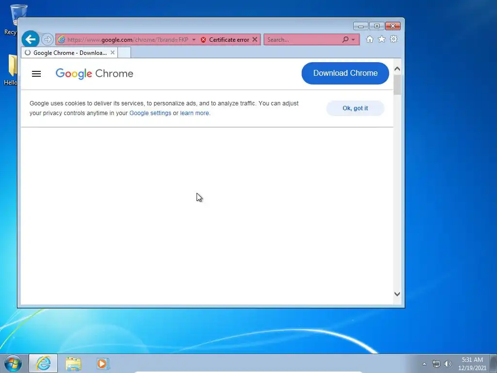Open the volume speaker tray icon
The image size is (497, 373).
[447, 364]
